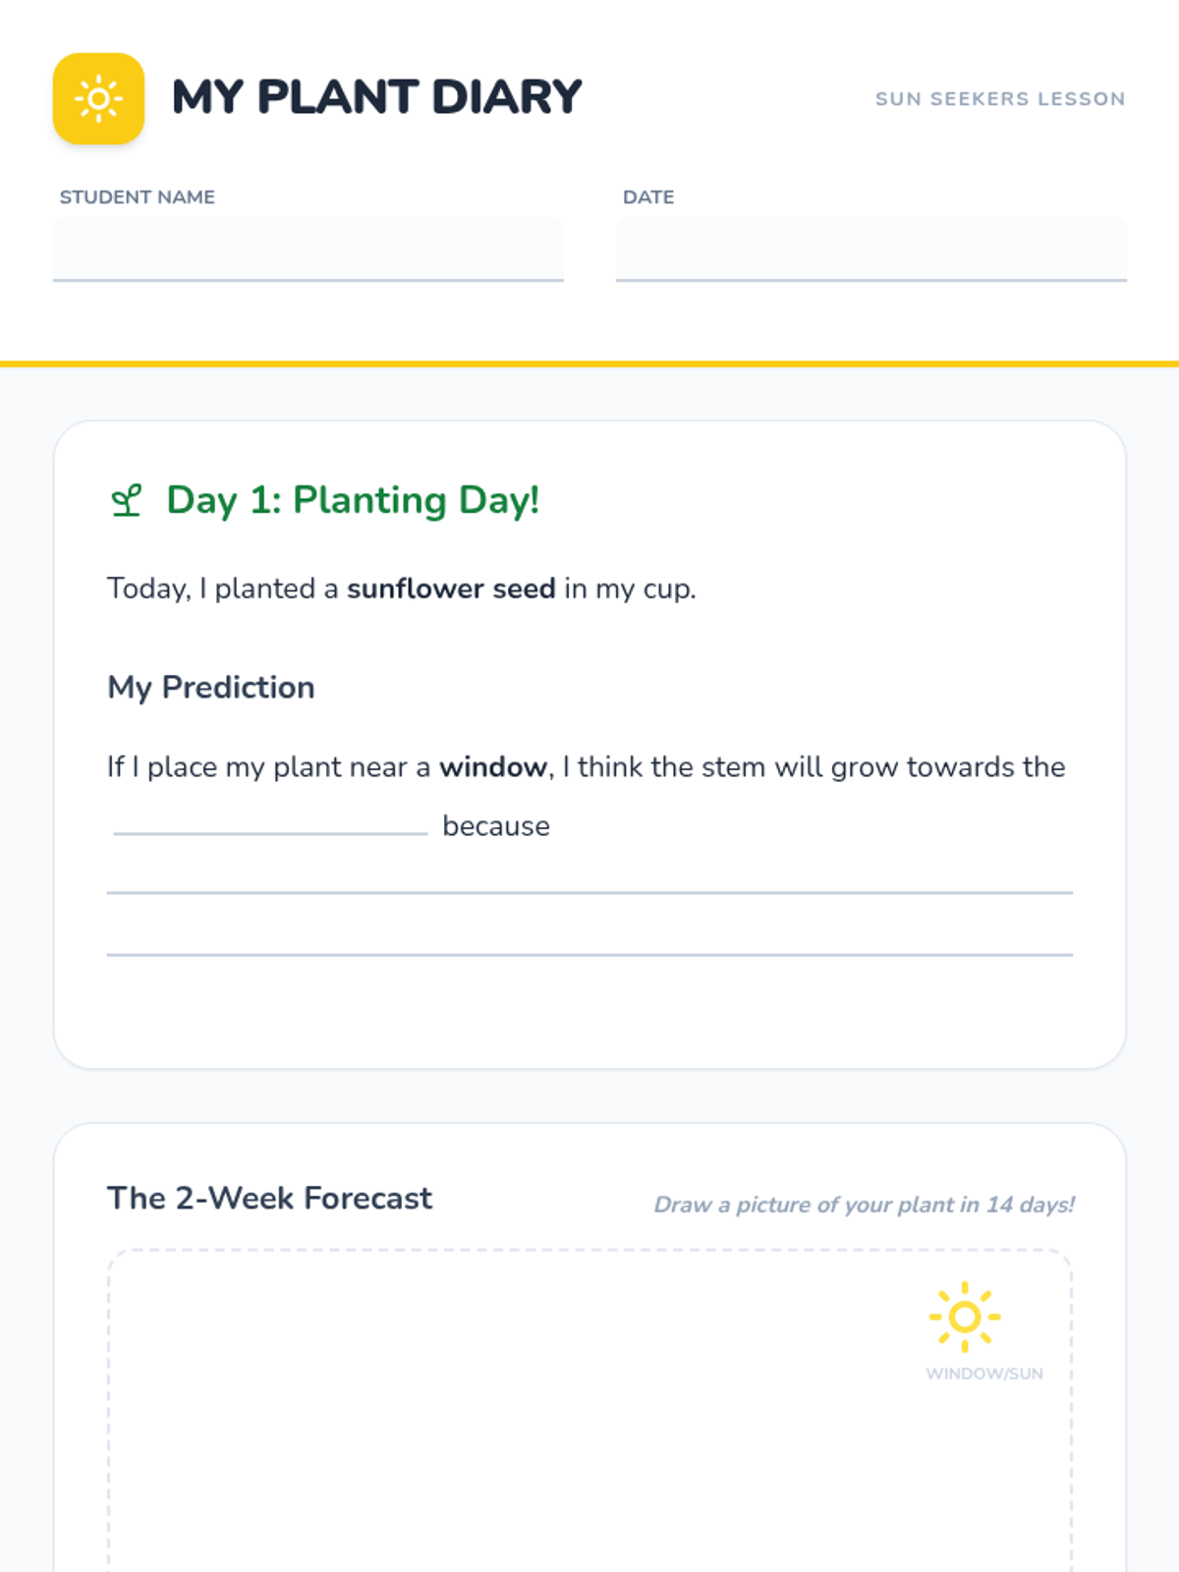Click the Student Name input field
The image size is (1179, 1572).
click(x=308, y=250)
